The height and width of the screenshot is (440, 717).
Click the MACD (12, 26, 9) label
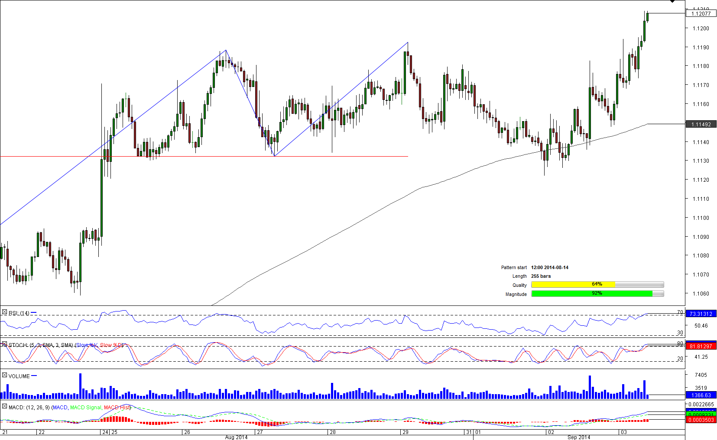[x=29, y=408]
